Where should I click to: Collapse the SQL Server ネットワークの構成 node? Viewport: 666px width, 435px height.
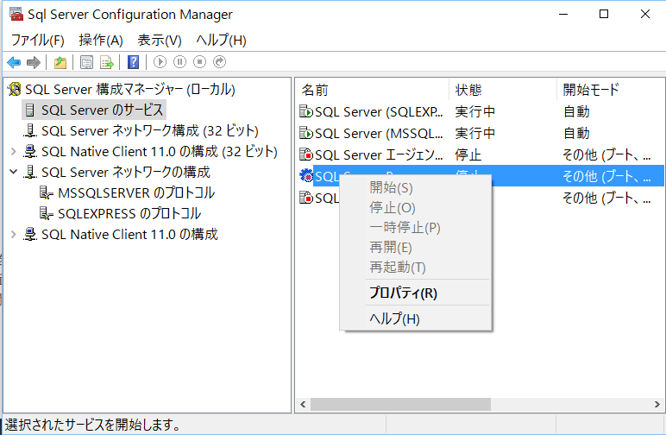pyautogui.click(x=13, y=172)
